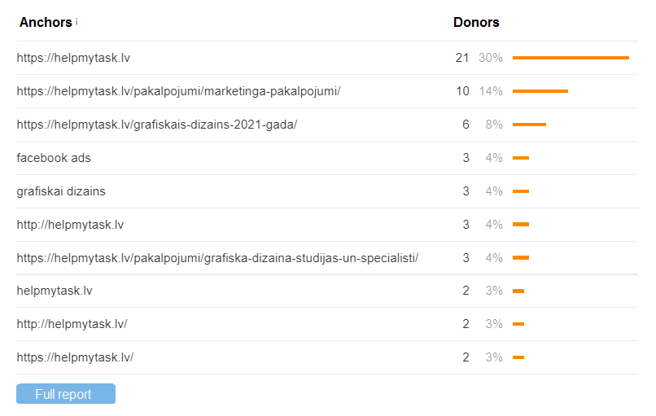Click the 8% orange donor bar
Viewport: 656px width, 416px height.
click(x=529, y=125)
